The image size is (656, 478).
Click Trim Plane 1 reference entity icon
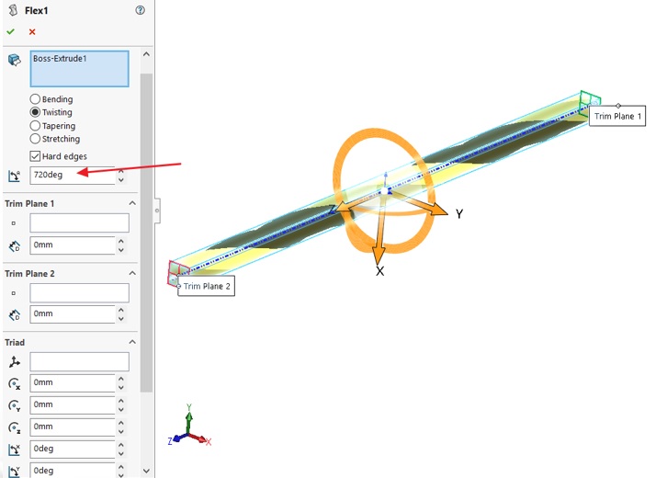click(x=14, y=223)
